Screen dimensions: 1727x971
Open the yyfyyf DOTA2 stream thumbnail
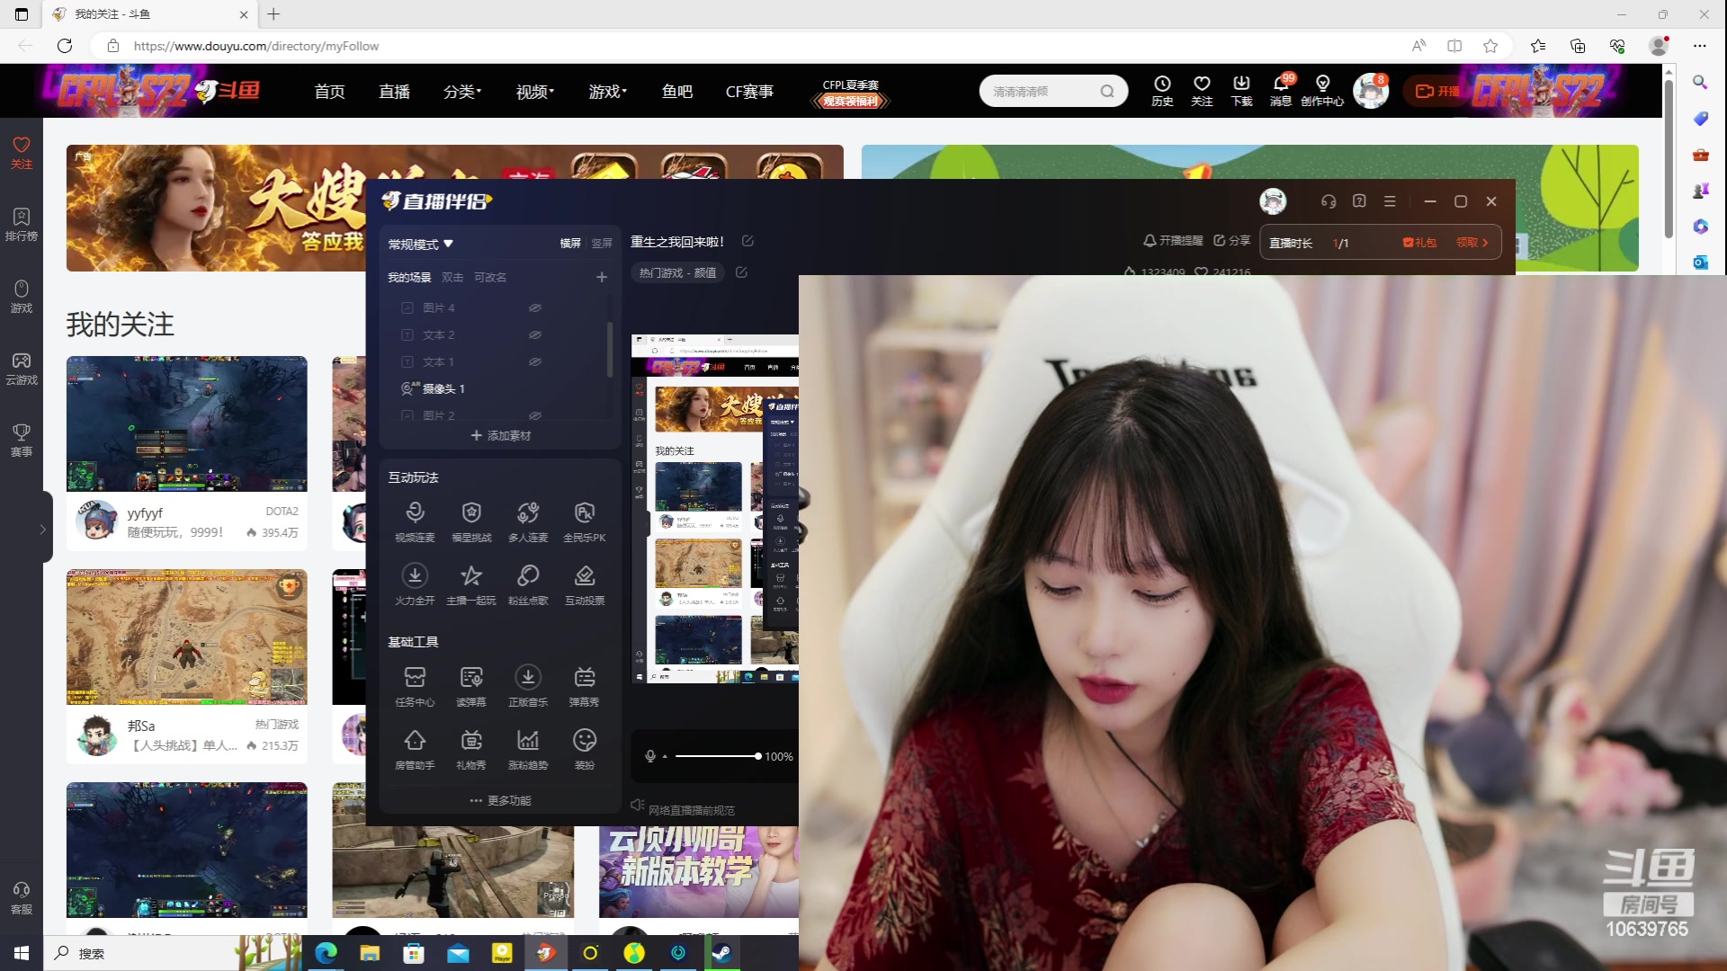(186, 423)
